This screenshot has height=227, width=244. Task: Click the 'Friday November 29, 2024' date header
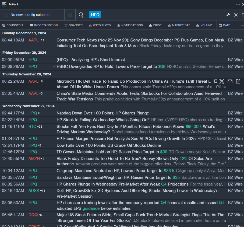pos(24,53)
